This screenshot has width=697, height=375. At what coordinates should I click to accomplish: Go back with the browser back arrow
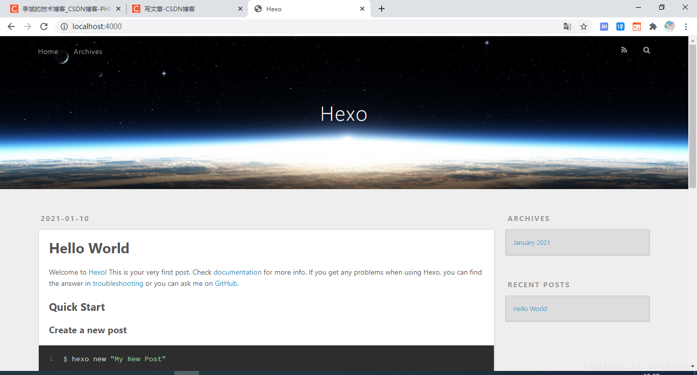[x=11, y=26]
